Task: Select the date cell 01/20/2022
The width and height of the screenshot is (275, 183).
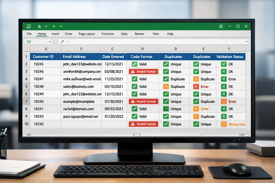Action: click(114, 117)
